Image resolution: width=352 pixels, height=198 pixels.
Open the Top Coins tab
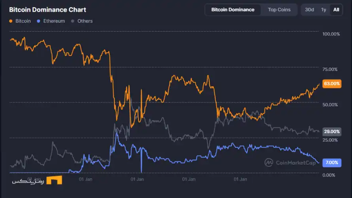[x=279, y=9]
